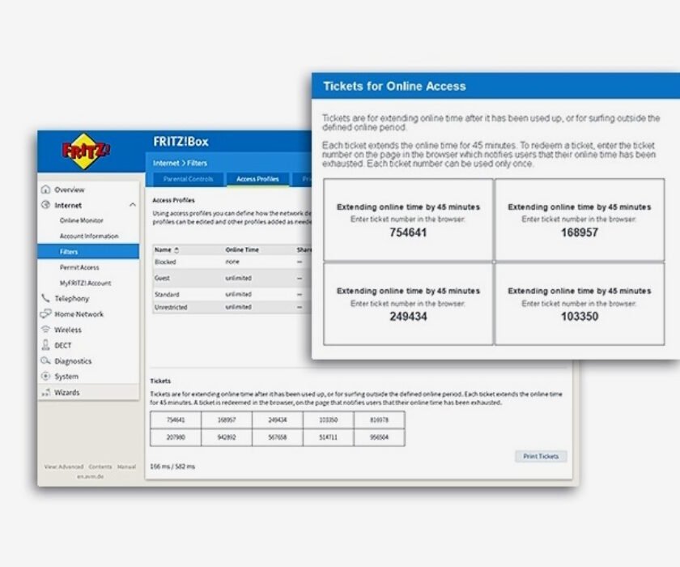Open Overview via its house icon
Image resolution: width=680 pixels, height=567 pixels.
pos(45,190)
